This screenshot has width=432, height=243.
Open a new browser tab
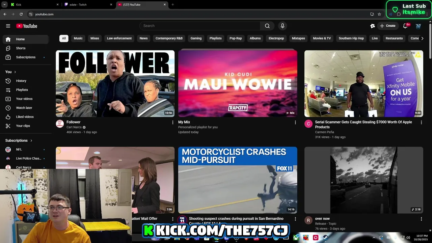(173, 5)
